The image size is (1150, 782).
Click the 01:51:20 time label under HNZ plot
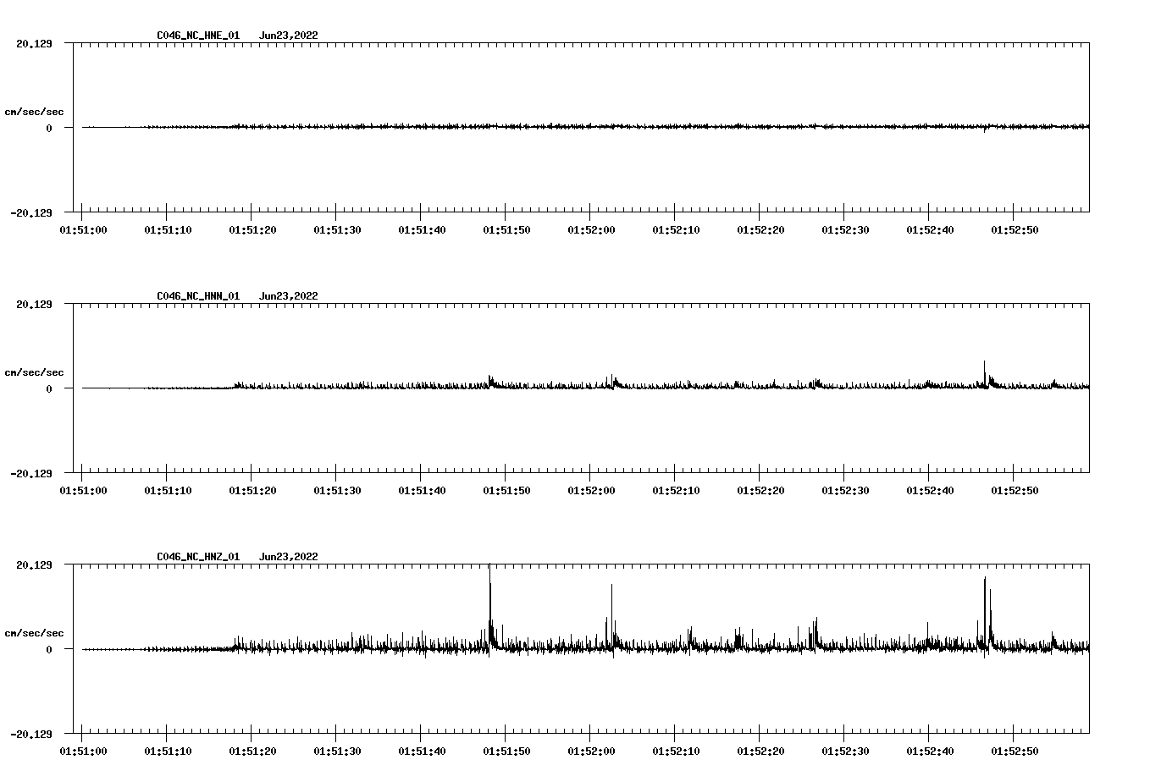point(252,751)
